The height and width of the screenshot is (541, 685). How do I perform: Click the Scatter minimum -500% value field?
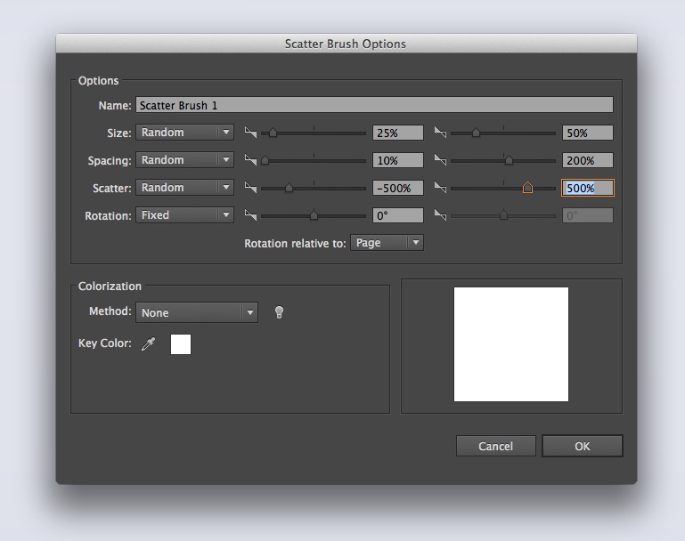397,188
